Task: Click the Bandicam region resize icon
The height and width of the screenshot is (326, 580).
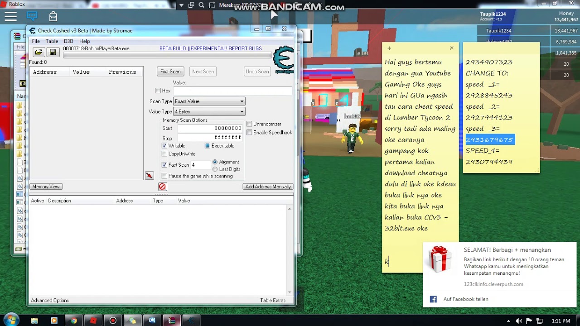Action: tap(212, 5)
